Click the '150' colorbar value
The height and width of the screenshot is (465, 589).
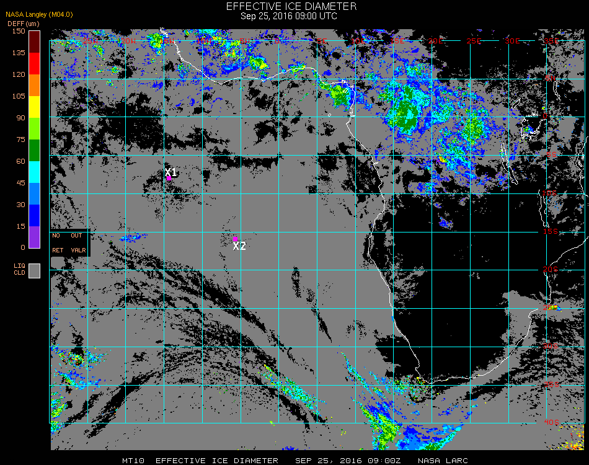point(19,31)
